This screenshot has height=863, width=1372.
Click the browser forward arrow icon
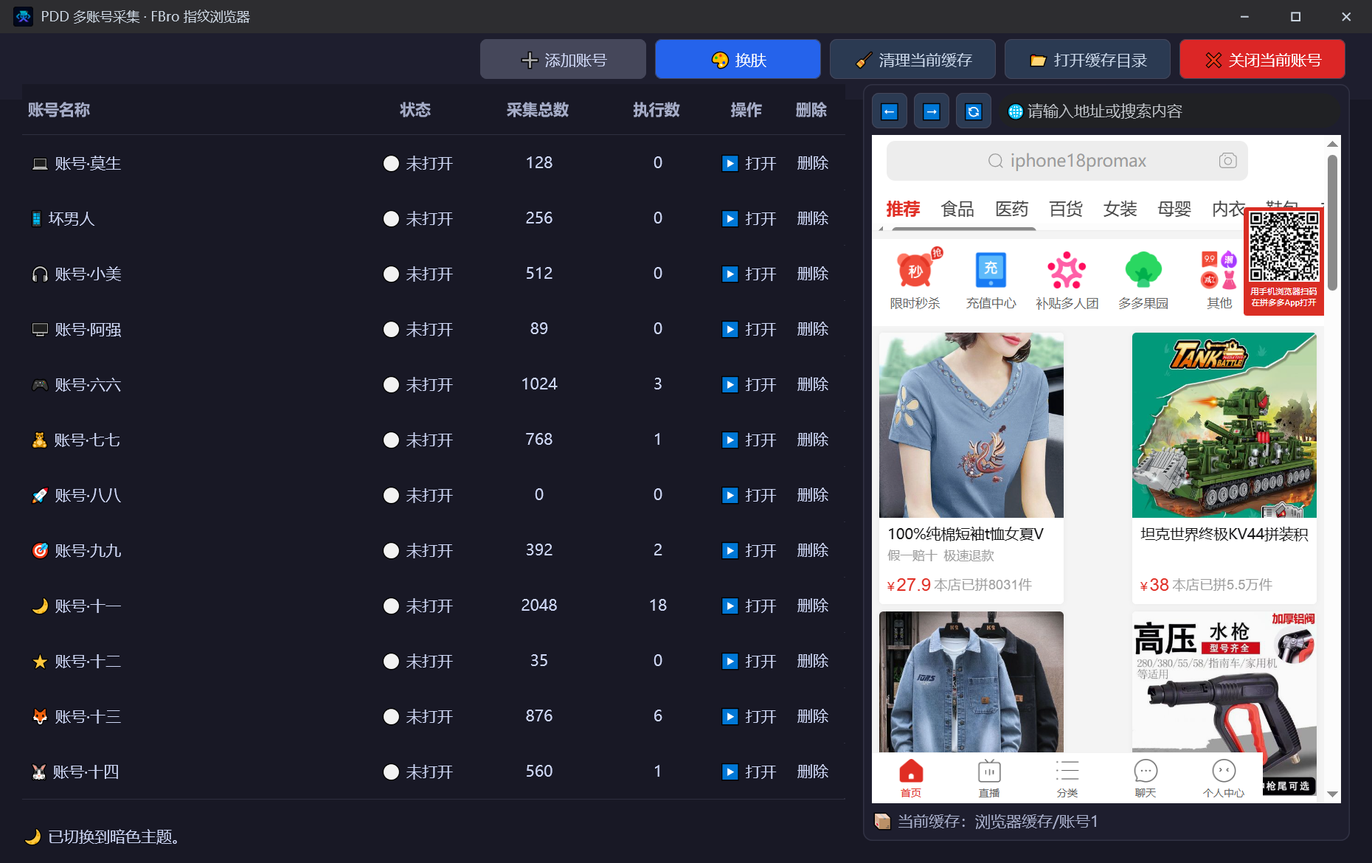click(x=932, y=111)
